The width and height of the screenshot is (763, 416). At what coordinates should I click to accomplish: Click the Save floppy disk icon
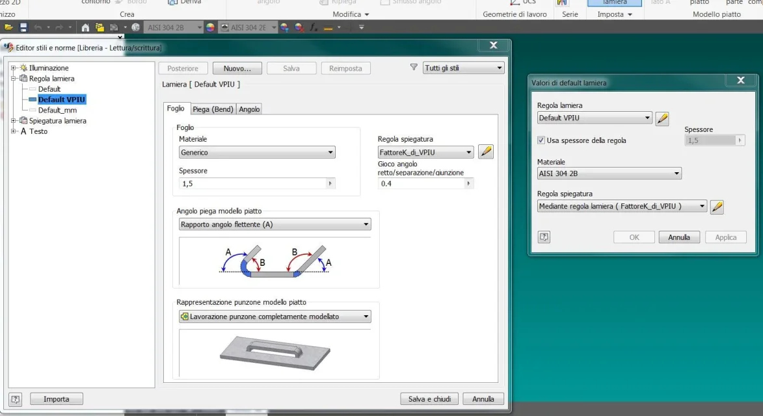[23, 27]
